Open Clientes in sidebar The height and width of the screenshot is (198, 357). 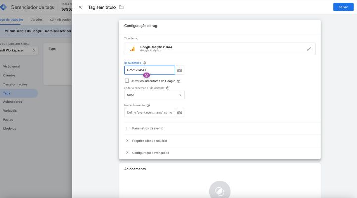[x=9, y=75]
